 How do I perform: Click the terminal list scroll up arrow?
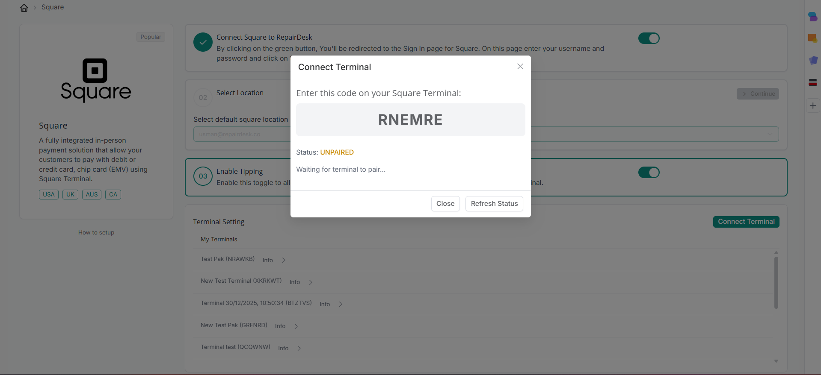(776, 253)
